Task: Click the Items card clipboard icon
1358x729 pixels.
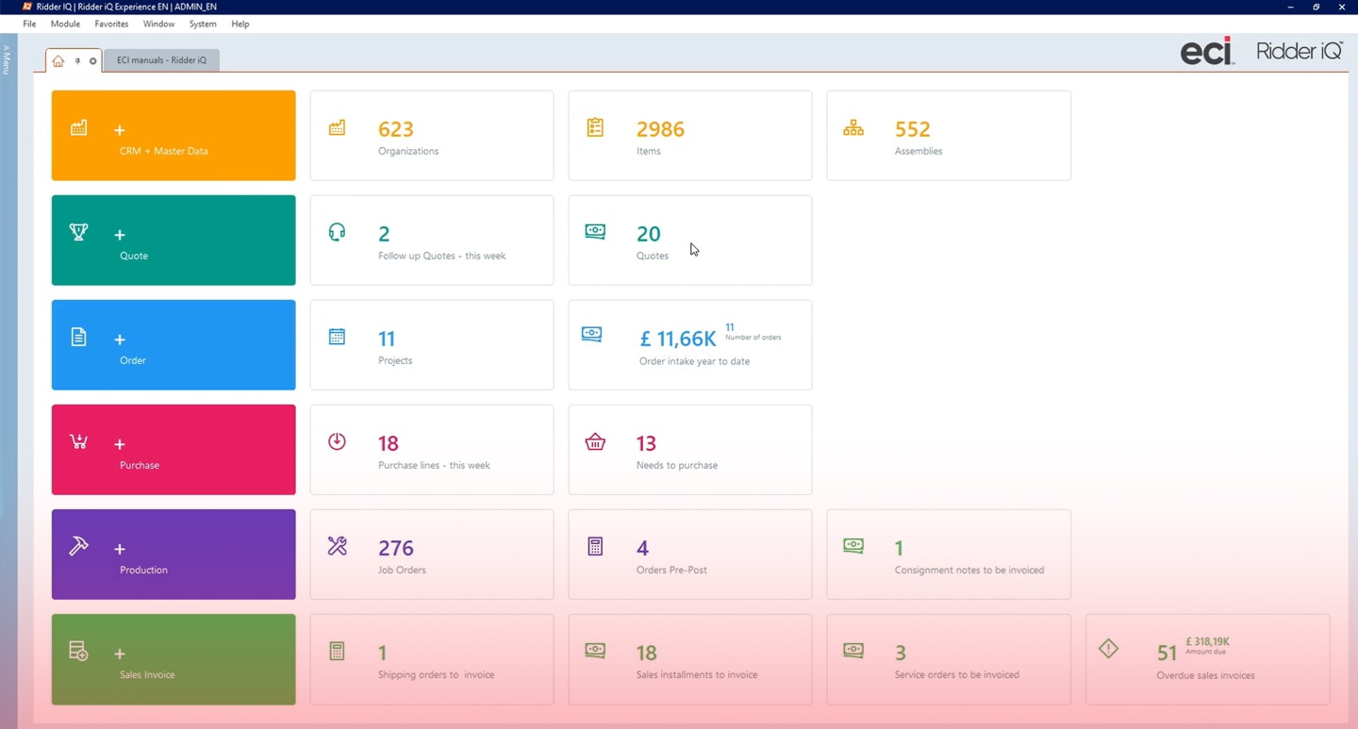Action: pyautogui.click(x=595, y=127)
